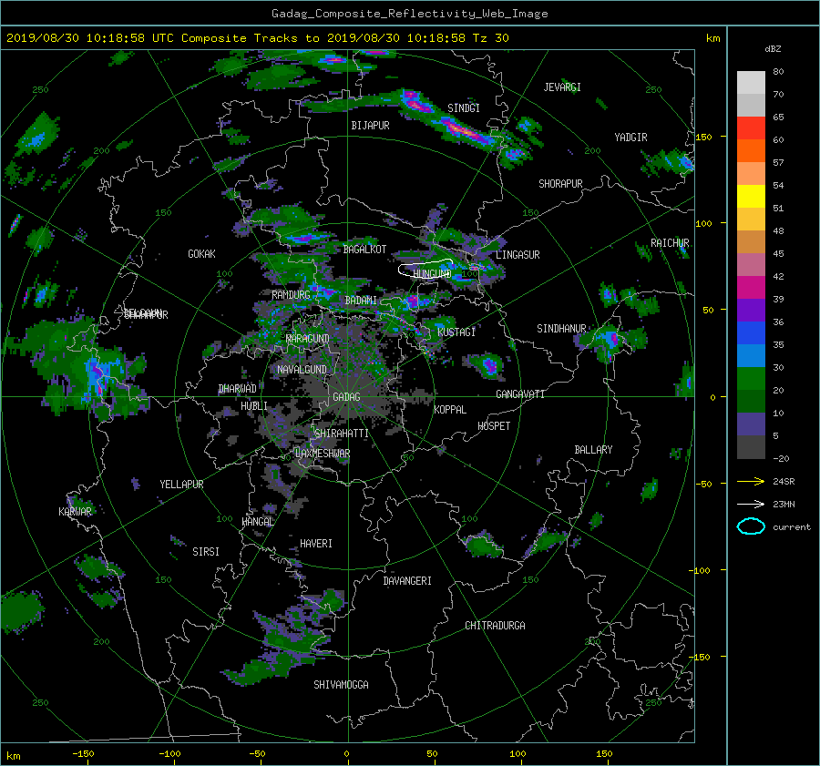
Task: Select the red 60 dBZ color swatch
Action: [x=751, y=128]
